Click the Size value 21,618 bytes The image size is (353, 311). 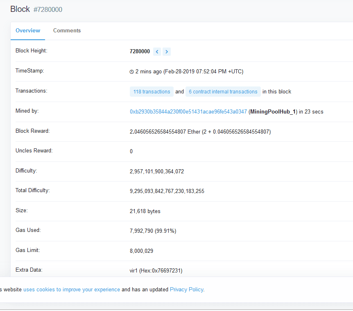(145, 211)
